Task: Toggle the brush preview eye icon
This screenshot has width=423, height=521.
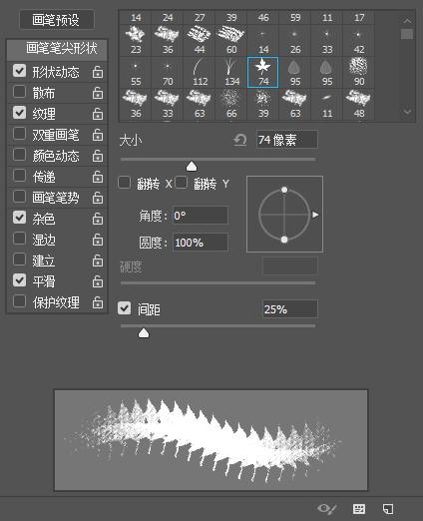Action: pos(326,508)
